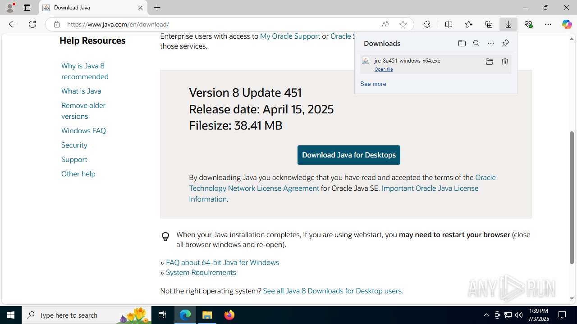The image size is (577, 324).
Task: Open Support help link
Action: pyautogui.click(x=74, y=159)
